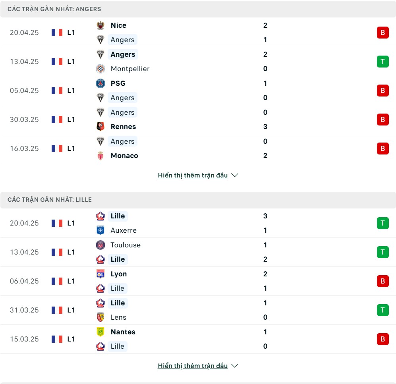Click the Nantes team badge

(100, 332)
